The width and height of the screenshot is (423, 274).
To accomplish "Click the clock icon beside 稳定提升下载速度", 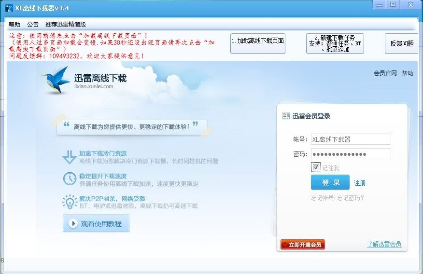I will click(x=70, y=178).
